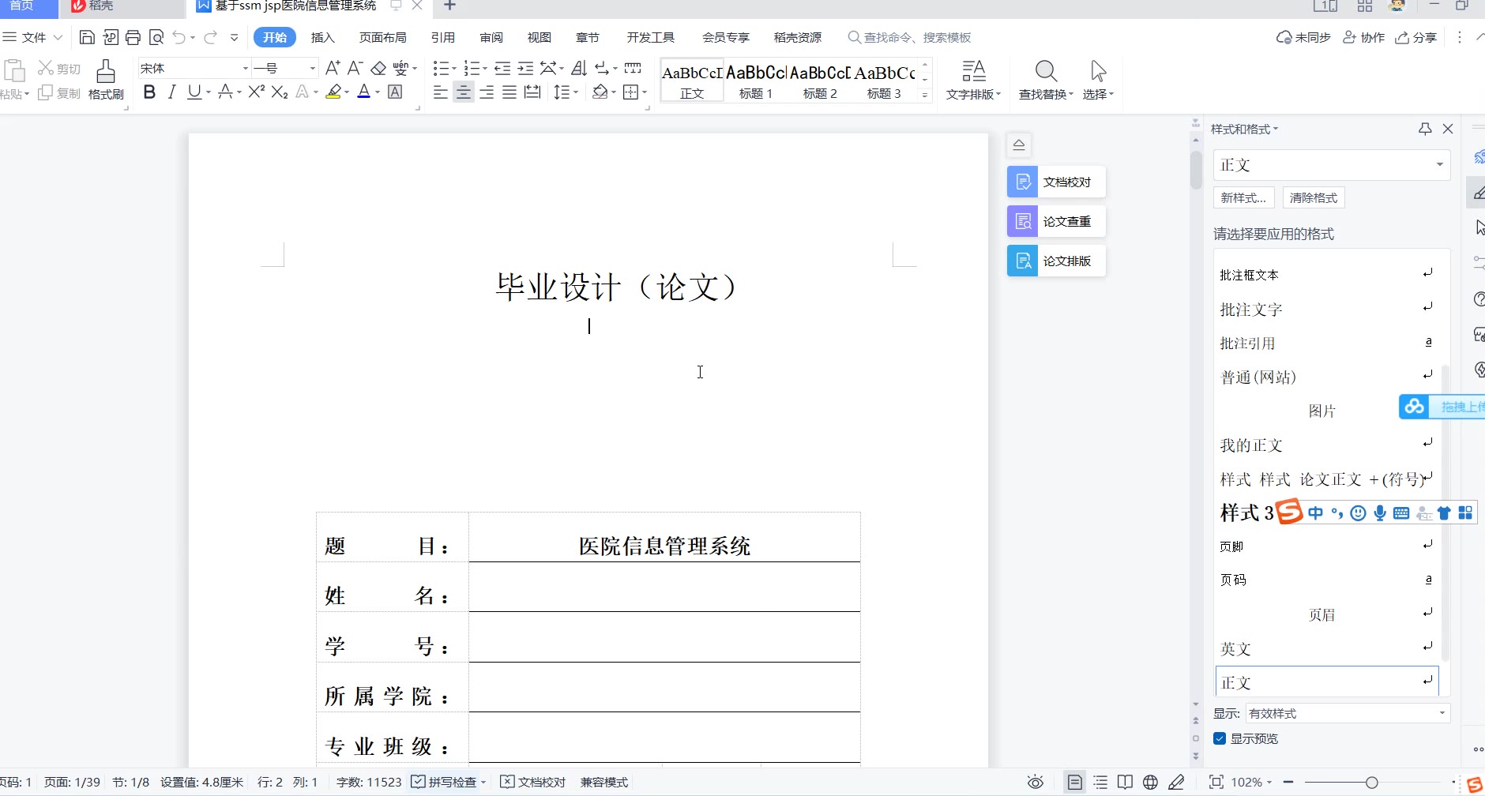Click the Undo arrow icon

click(x=179, y=37)
